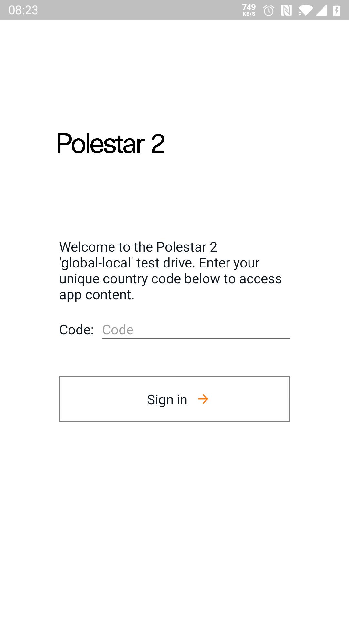Tap the cellular signal strength icon
349x621 pixels.
point(321,10)
